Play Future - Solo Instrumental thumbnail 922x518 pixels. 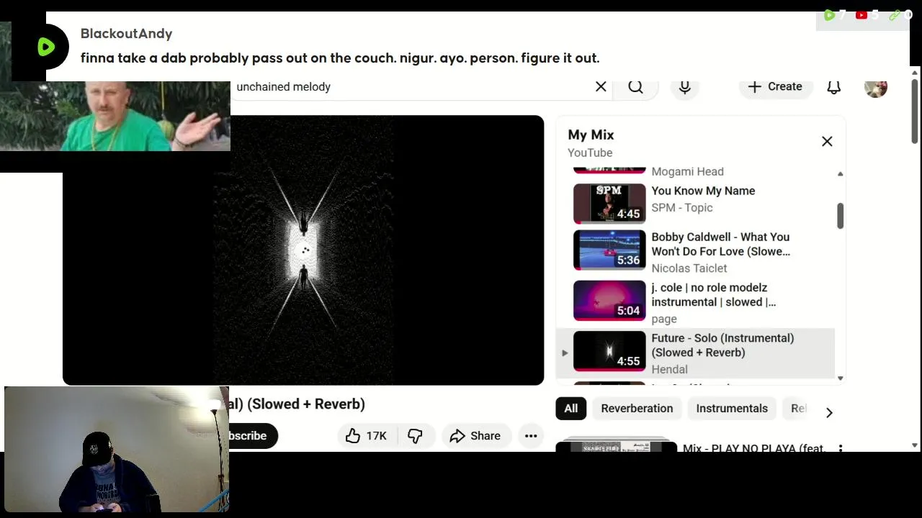[x=609, y=350]
